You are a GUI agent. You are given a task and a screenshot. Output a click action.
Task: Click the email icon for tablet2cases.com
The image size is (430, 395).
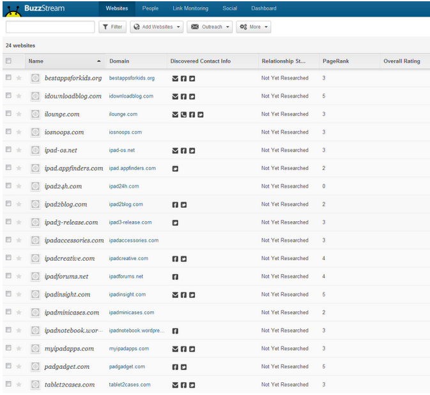(x=175, y=385)
